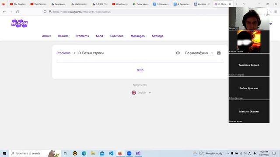
Task: Click the yellow circular taskbar app icon
Action: 75,153
